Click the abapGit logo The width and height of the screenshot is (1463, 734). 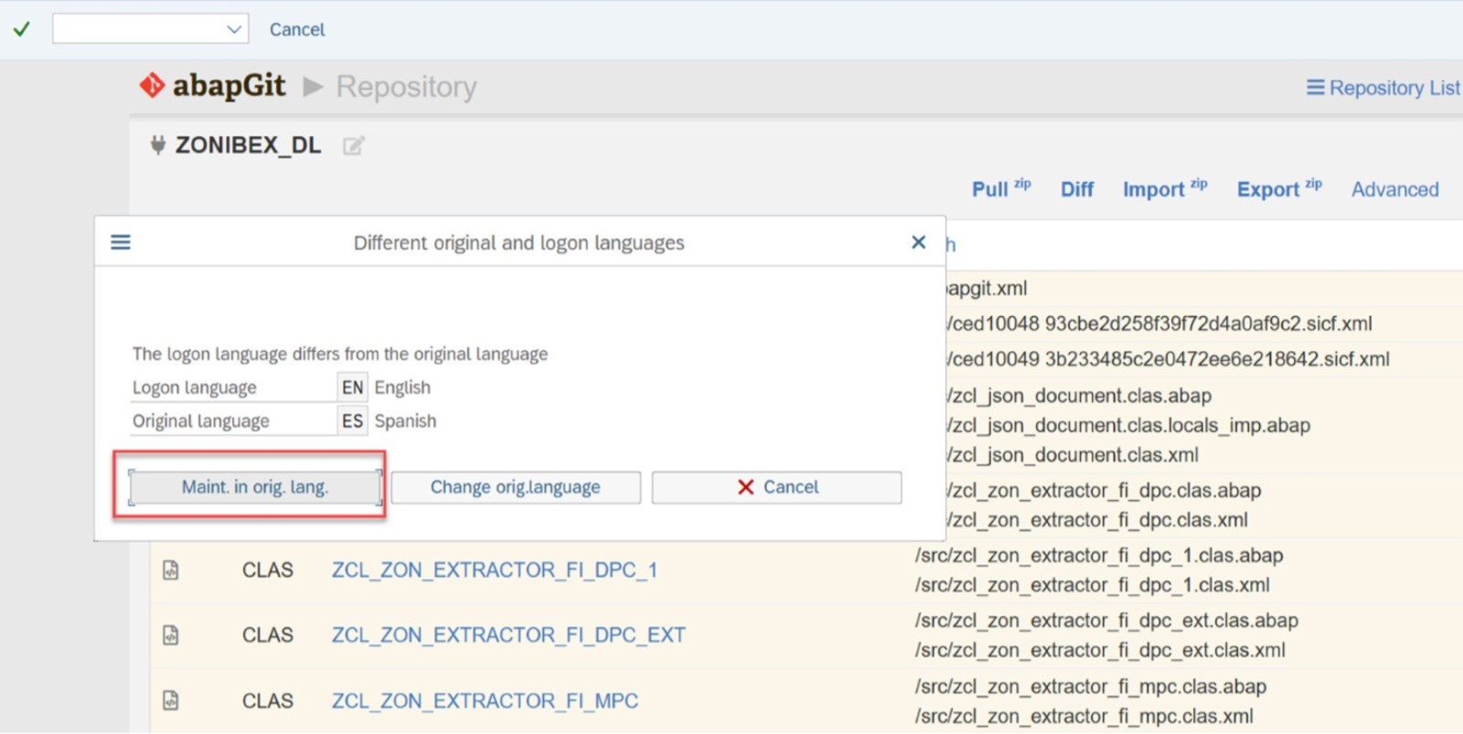(x=212, y=86)
